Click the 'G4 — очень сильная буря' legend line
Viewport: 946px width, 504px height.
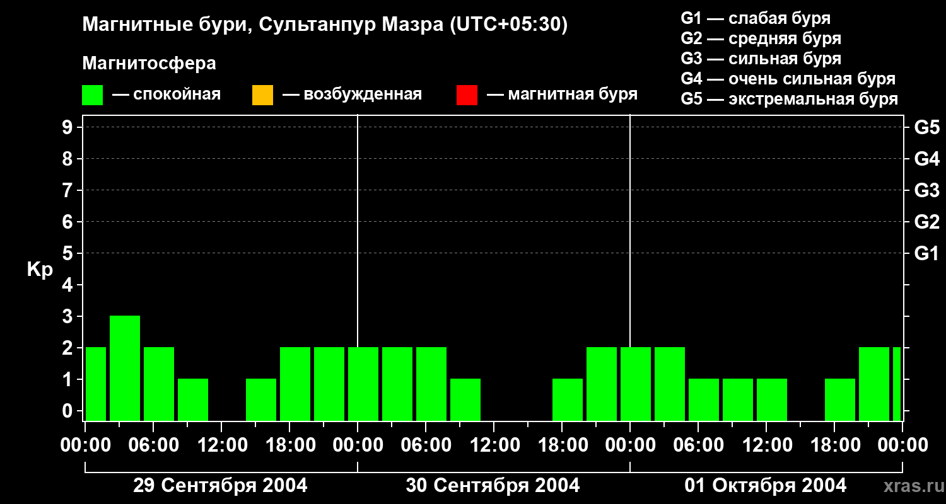(x=788, y=79)
